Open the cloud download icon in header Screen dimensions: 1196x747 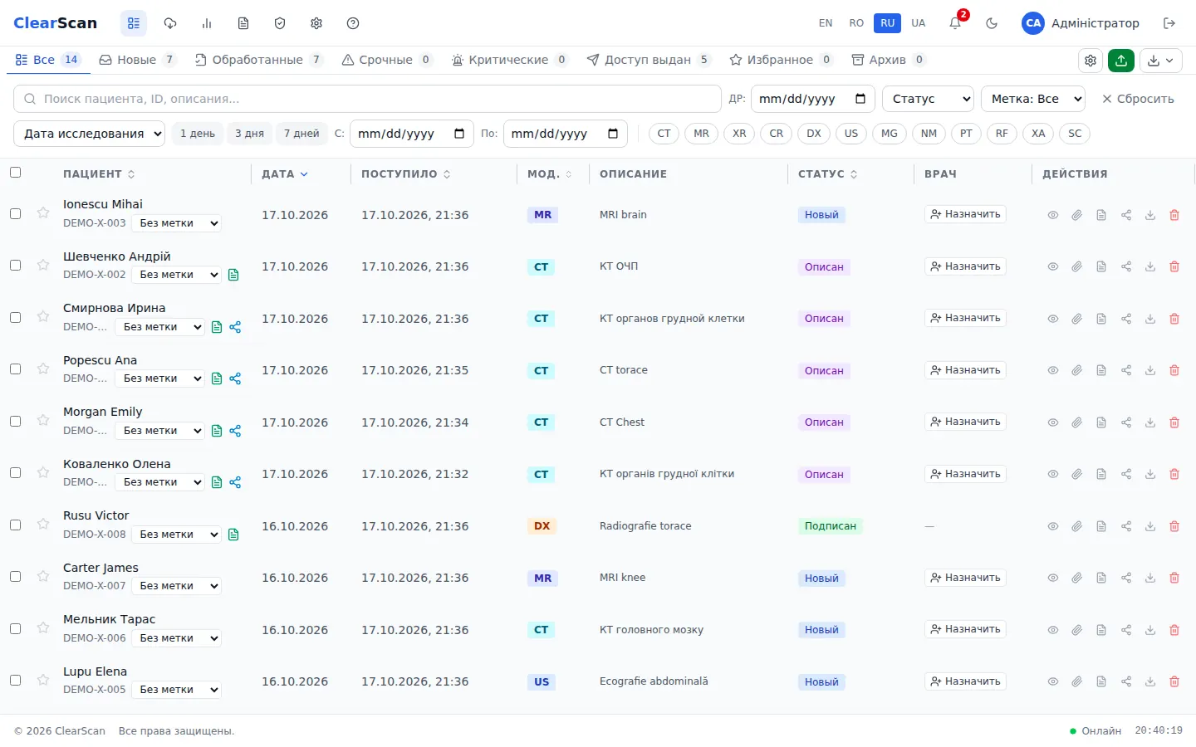tap(170, 23)
